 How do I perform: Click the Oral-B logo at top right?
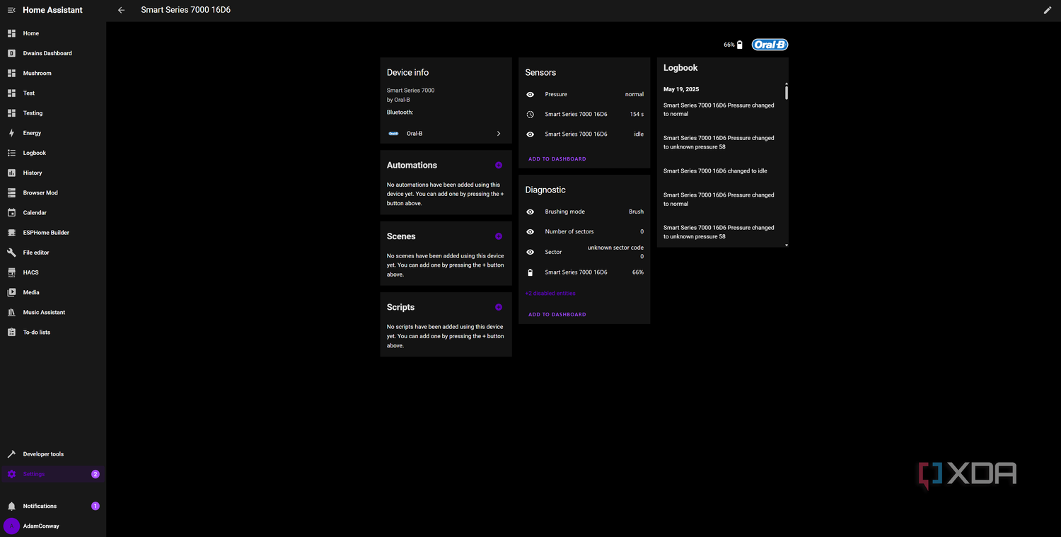point(770,45)
